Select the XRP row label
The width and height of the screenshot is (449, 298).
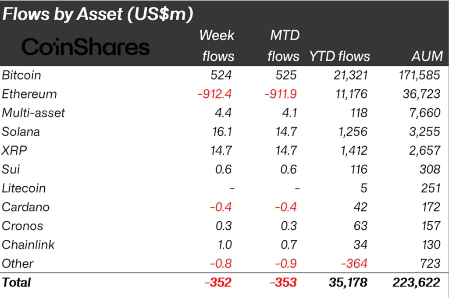click(14, 151)
